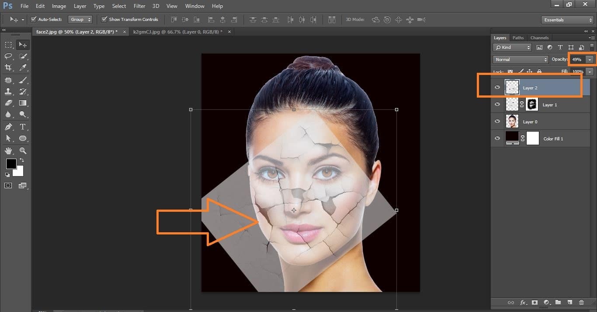Viewport: 597px width, 312px height.
Task: Expand the Opacity slider dropdown arrow
Action: 590,59
